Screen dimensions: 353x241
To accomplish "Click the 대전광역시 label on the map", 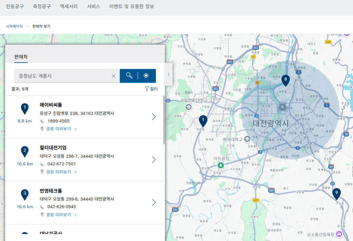I will click(270, 123).
